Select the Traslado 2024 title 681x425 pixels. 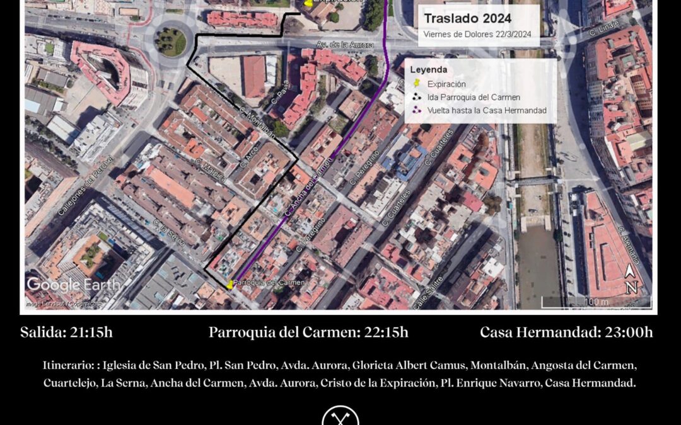coord(467,18)
